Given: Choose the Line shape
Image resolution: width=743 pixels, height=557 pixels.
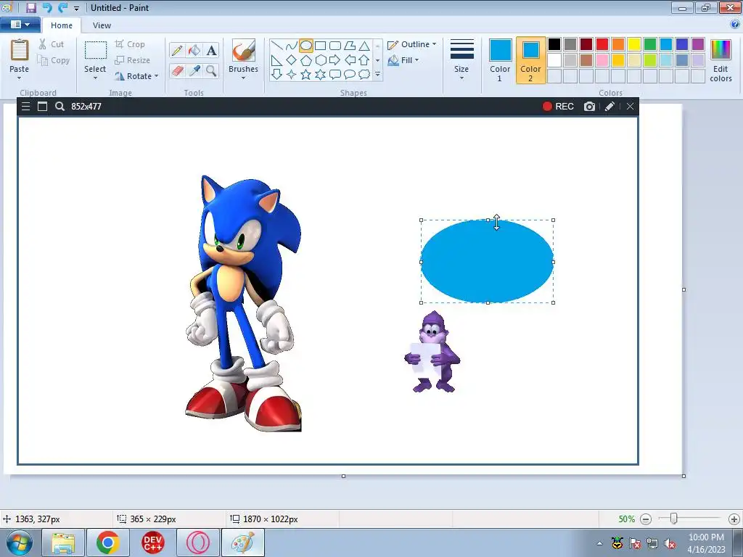Looking at the screenshot, I should coord(276,46).
